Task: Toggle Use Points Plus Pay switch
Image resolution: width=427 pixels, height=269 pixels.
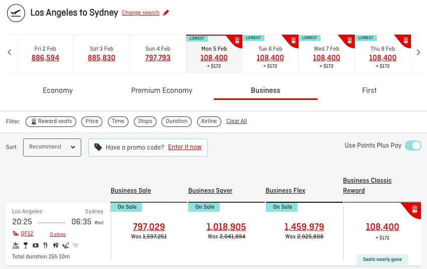Action: pyautogui.click(x=413, y=146)
